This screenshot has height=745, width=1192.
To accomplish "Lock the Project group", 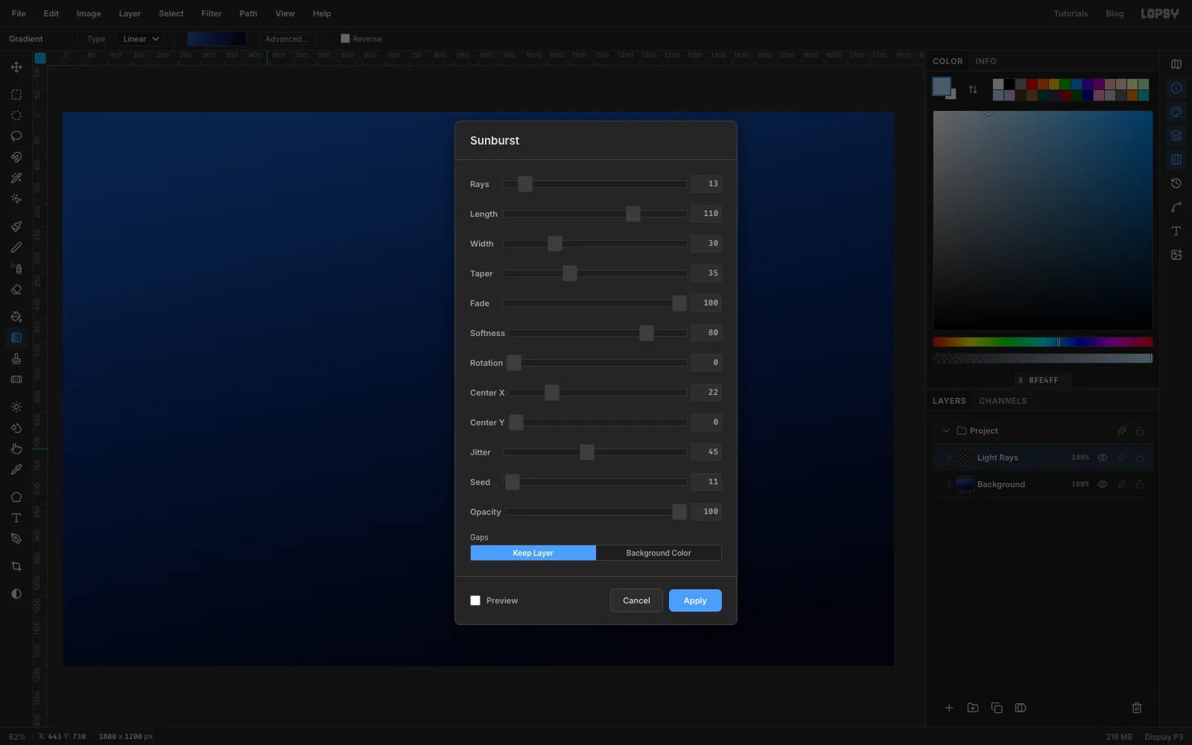I will click(x=1140, y=431).
